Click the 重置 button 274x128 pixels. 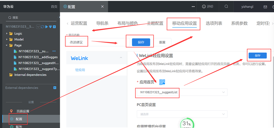(162, 42)
